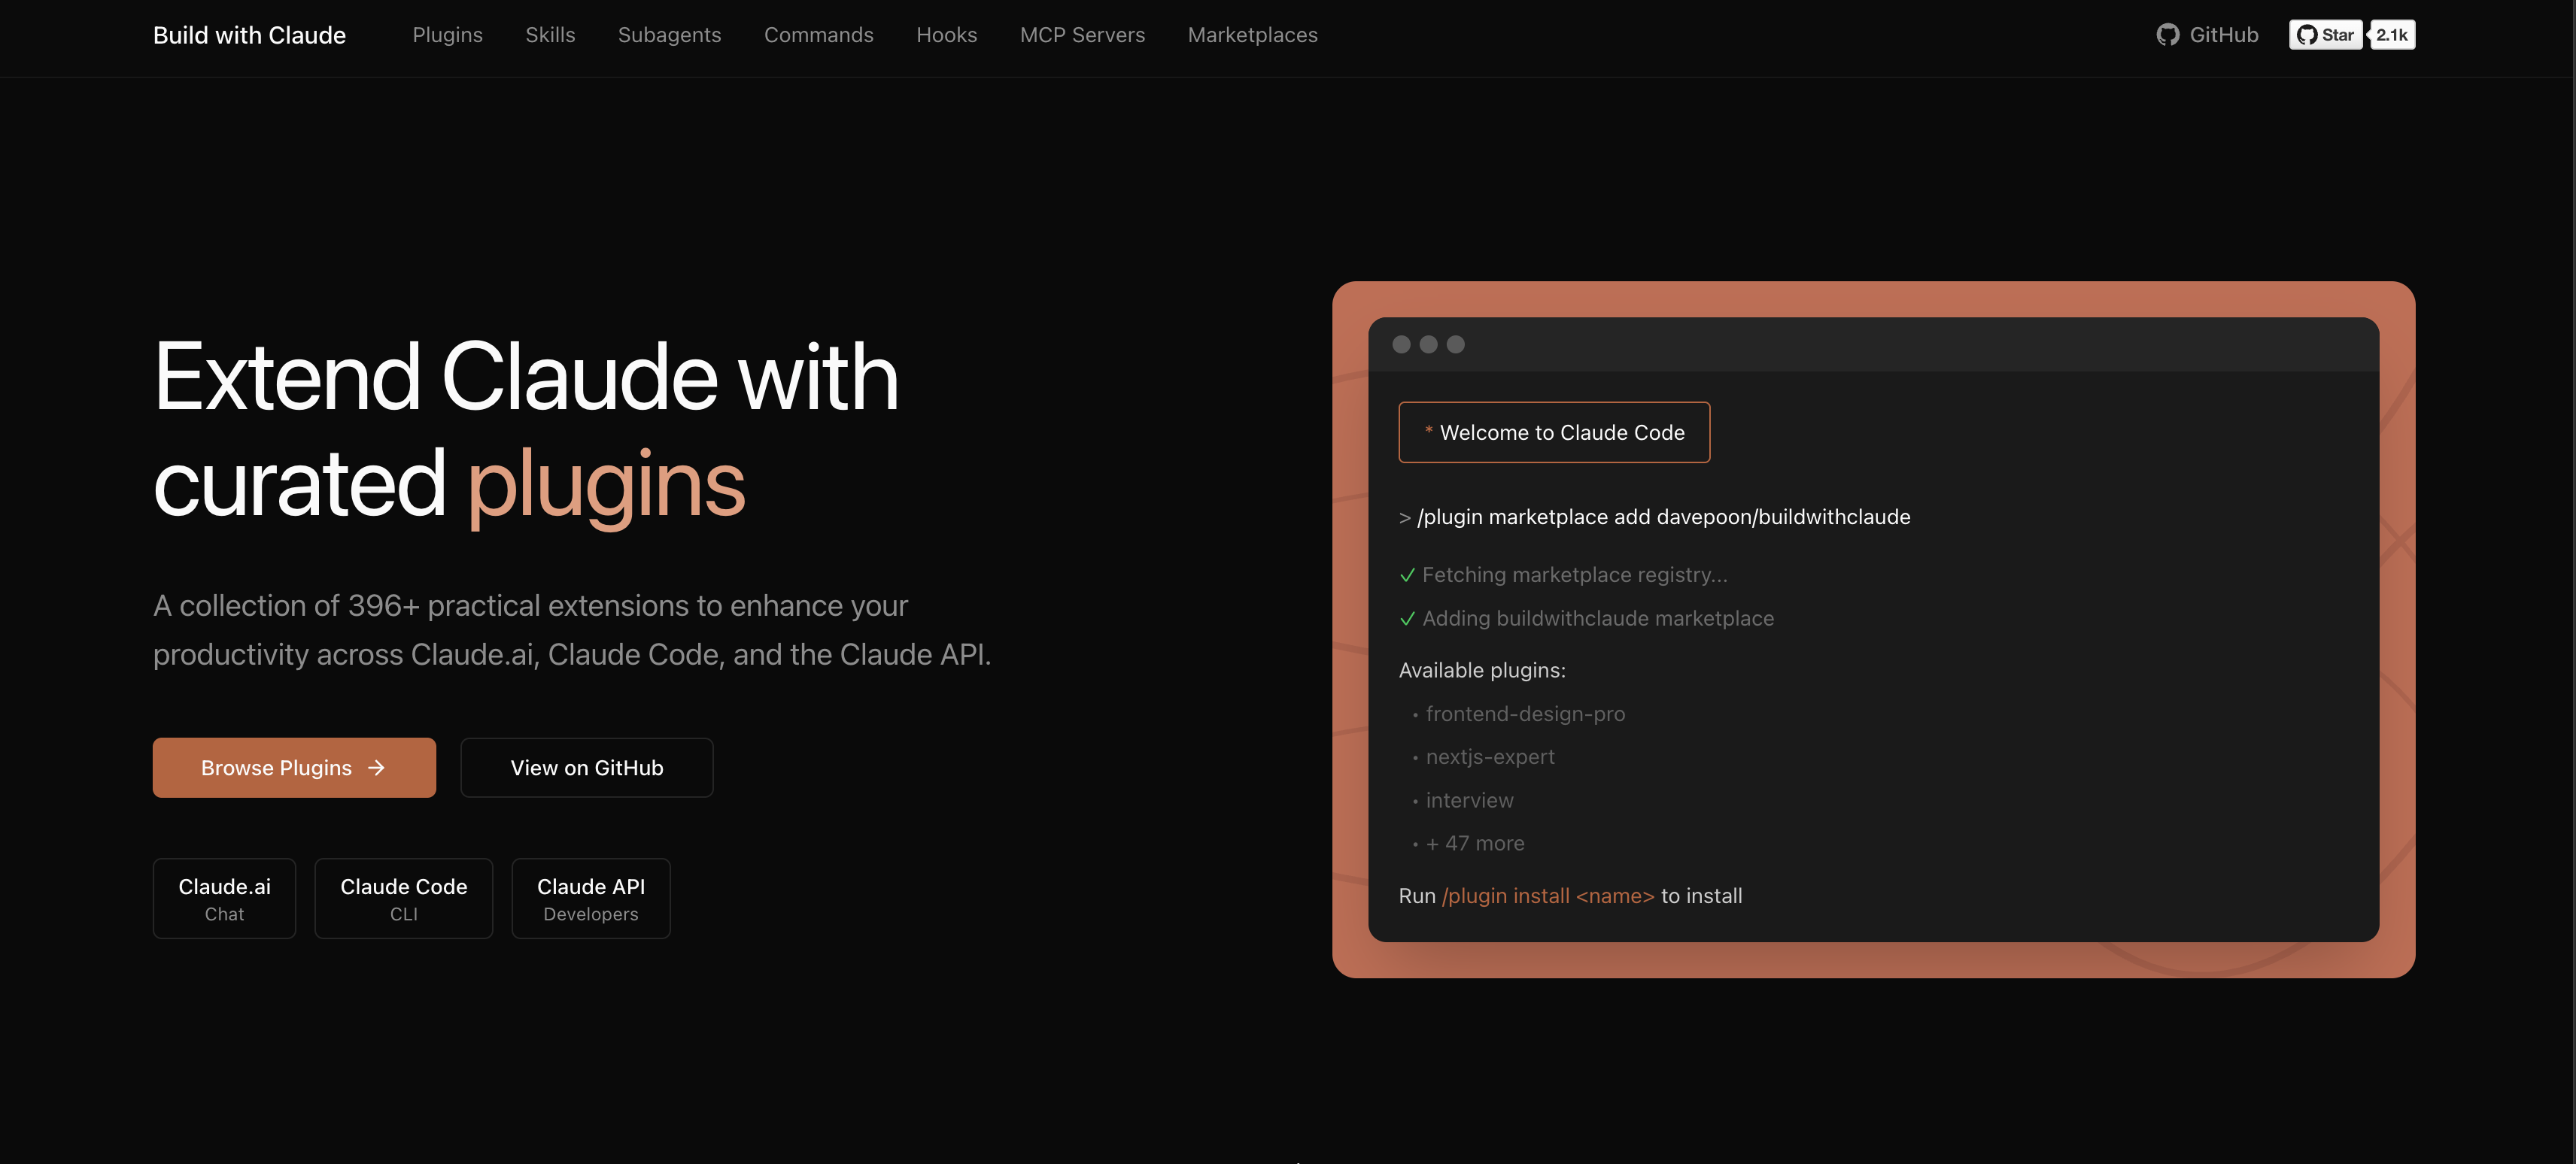
Task: Click the GitHub icon in top navigation
Action: click(x=2168, y=34)
